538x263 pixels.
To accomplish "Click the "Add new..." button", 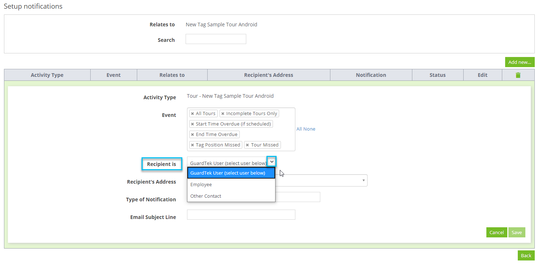I will pos(520,62).
